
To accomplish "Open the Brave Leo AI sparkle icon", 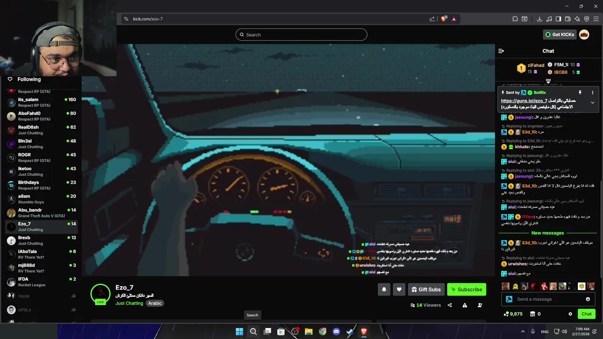I will 577,19.
